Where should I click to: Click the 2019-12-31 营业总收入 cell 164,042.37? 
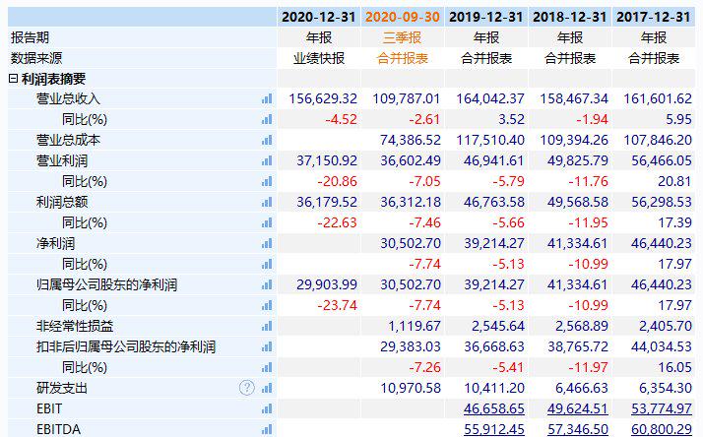point(489,99)
